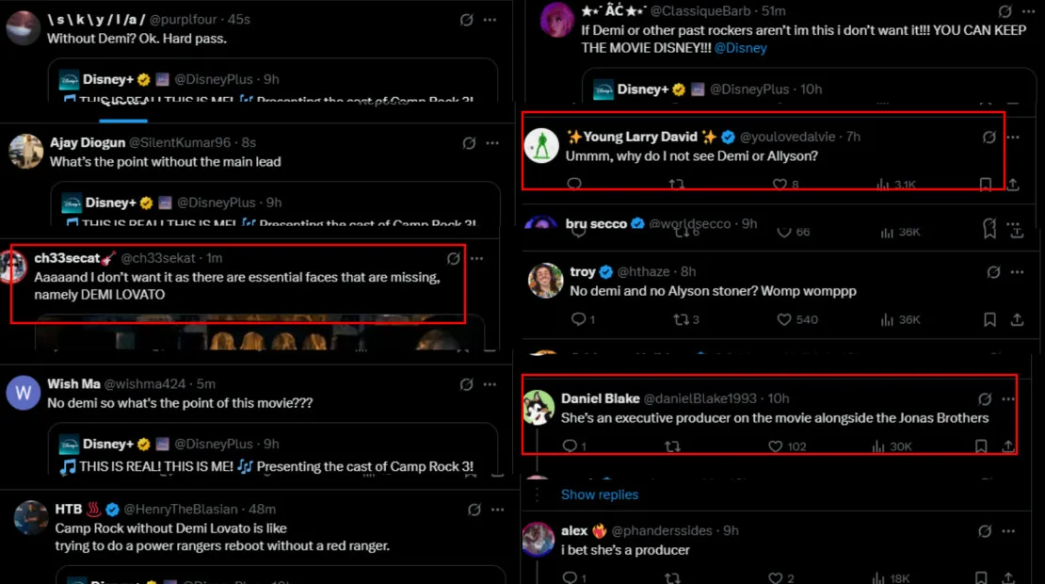Expand options menu on ClassiqueBarb's tweet
1045x584 pixels.
pyautogui.click(x=1028, y=11)
